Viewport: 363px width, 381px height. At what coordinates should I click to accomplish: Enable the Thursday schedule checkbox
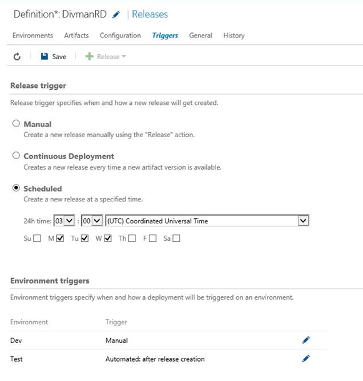(x=132, y=238)
